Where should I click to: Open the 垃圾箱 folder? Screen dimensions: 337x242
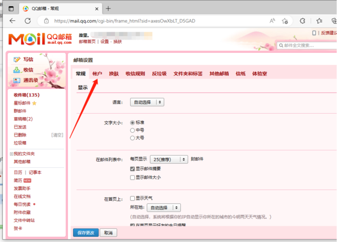pos(20,143)
